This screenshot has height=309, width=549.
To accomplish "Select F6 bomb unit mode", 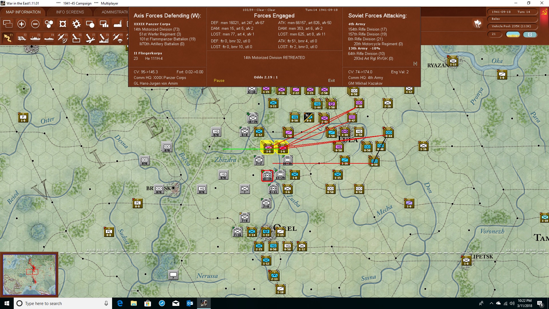I will click(76, 38).
